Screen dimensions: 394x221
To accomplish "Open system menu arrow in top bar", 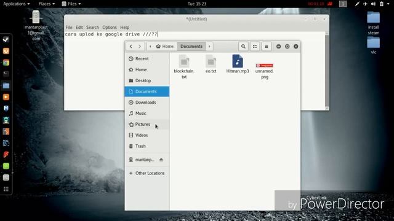I will (x=388, y=4).
